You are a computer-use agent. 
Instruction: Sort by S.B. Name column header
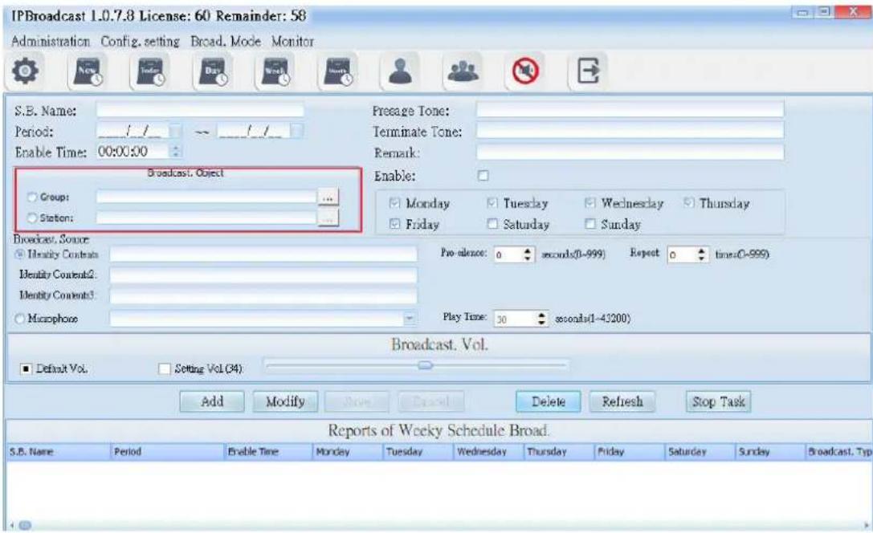coord(59,452)
